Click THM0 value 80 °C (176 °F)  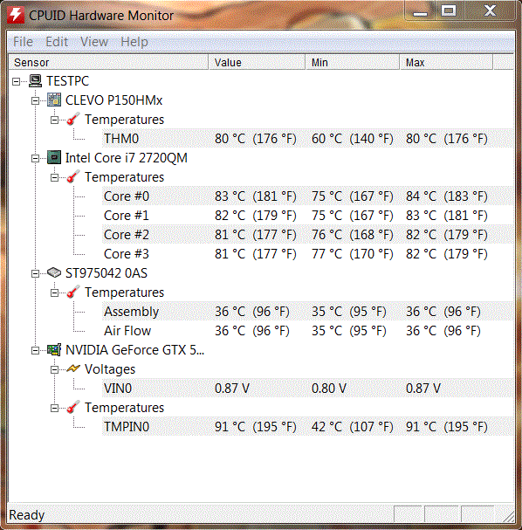coord(256,139)
